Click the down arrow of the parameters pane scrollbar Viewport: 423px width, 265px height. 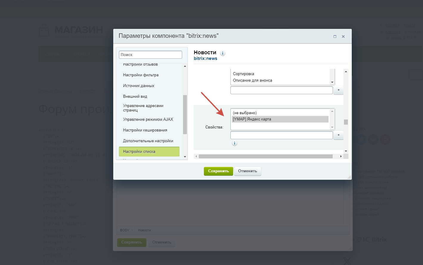coord(346,151)
